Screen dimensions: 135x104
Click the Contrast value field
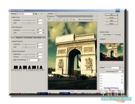tap(39, 57)
